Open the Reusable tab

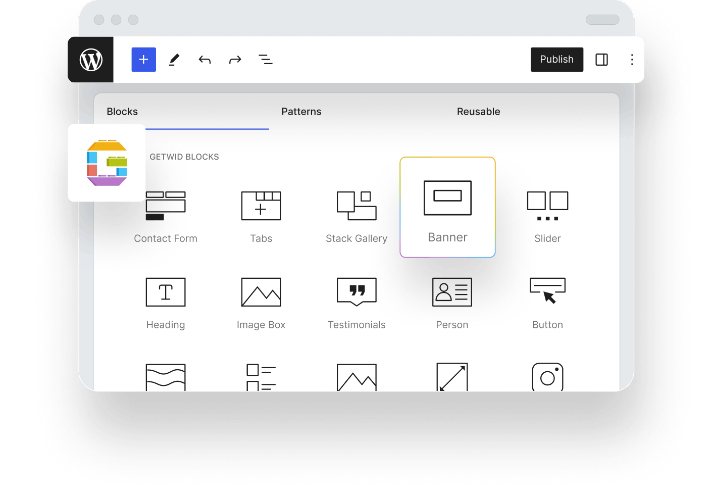pyautogui.click(x=478, y=112)
